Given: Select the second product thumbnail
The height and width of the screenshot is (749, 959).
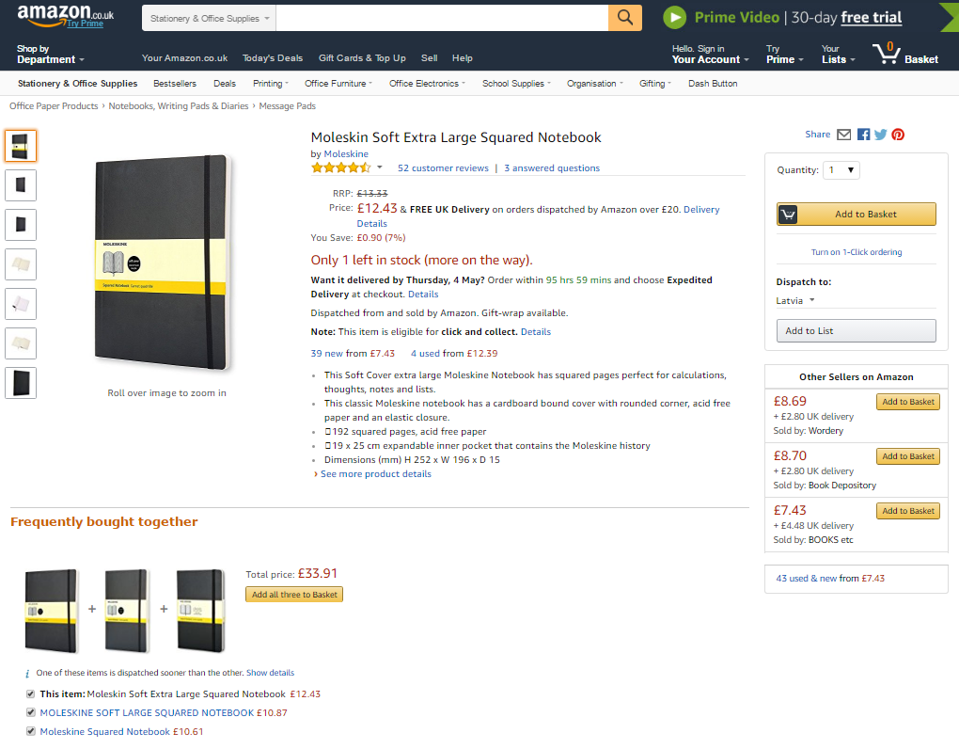Looking at the screenshot, I should [21, 185].
